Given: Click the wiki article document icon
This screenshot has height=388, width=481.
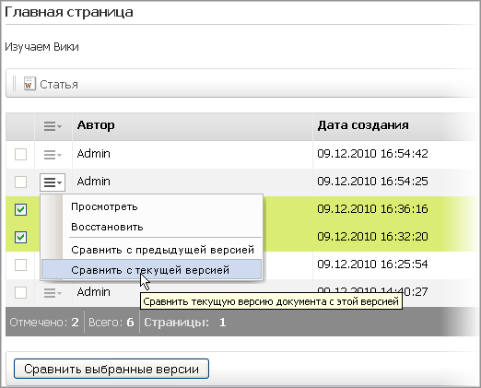Looking at the screenshot, I should (x=29, y=84).
